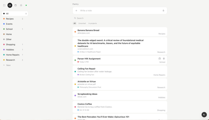Open the Shopping category
Screen dimensions: 209x120
(x=15, y=45)
